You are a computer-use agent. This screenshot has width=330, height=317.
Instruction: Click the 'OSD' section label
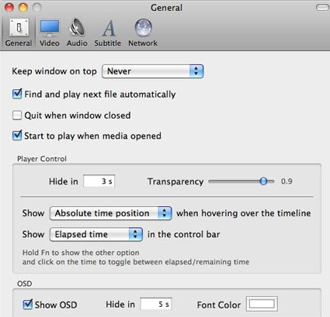click(25, 284)
